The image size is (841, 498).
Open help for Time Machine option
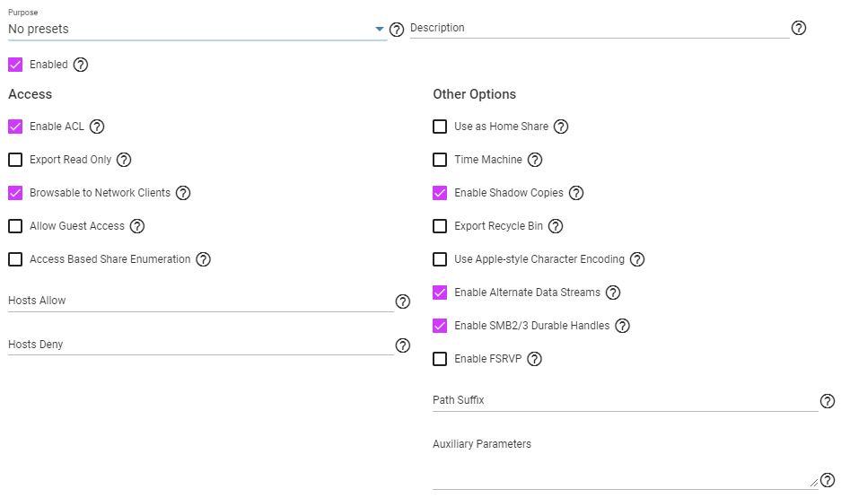tap(535, 160)
